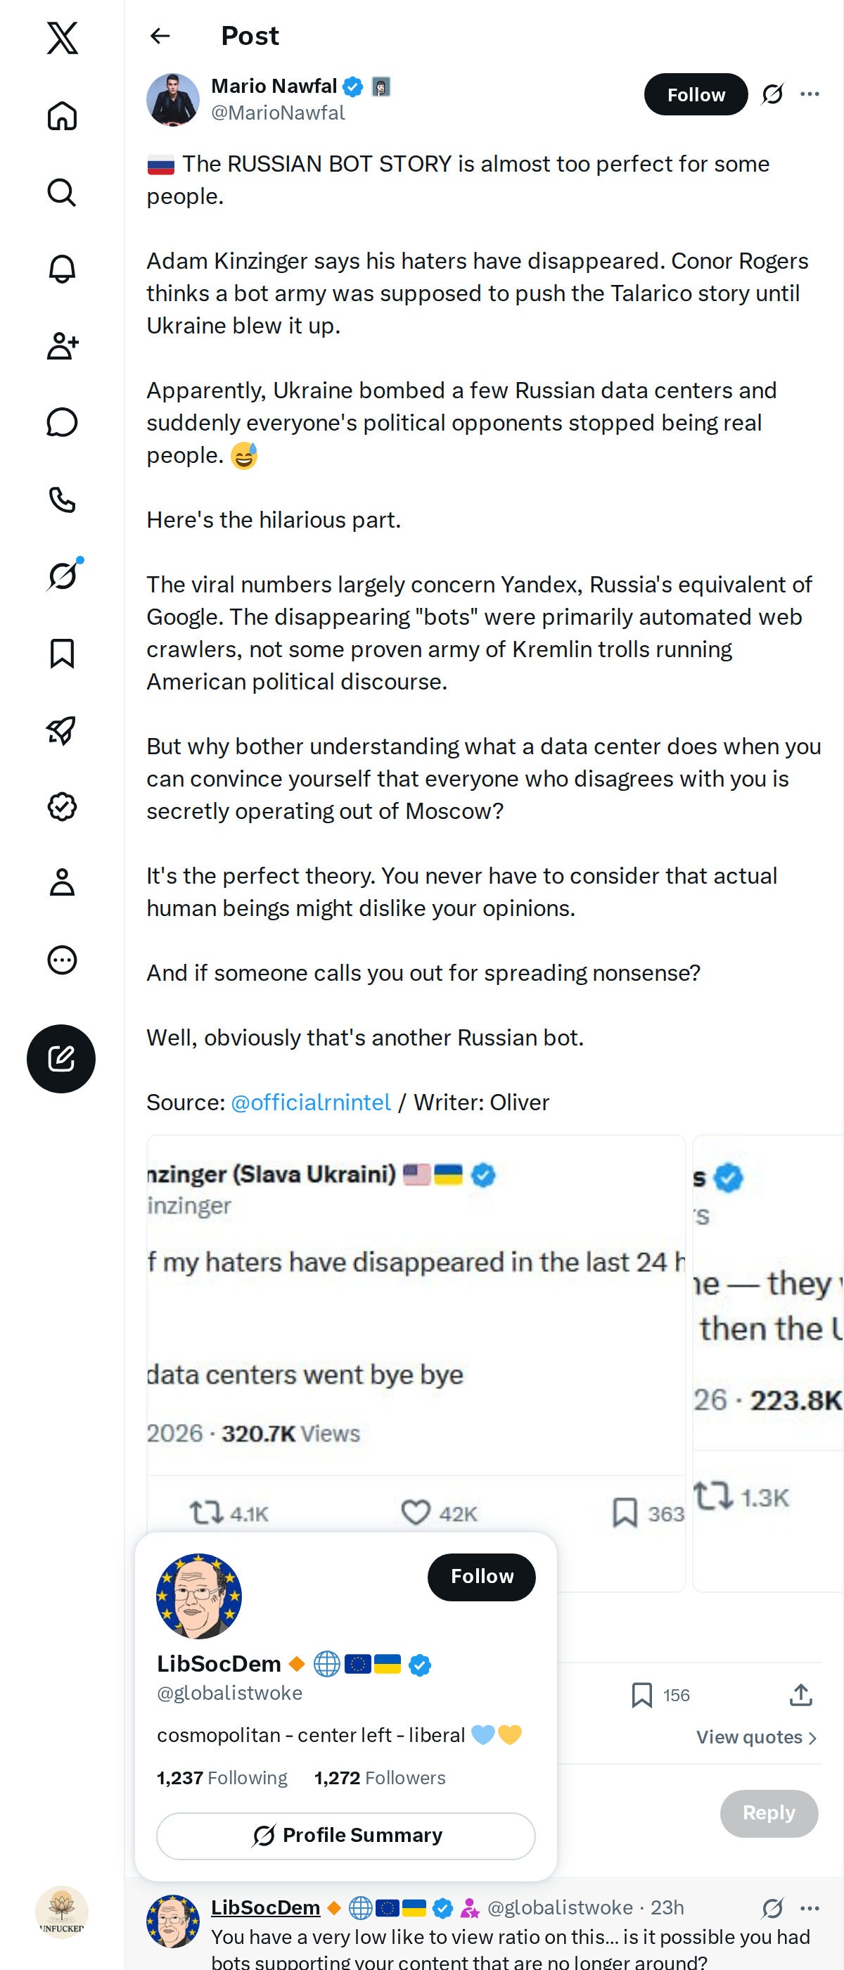
Task: Open reply options three-dot menu
Action: pos(810,1908)
